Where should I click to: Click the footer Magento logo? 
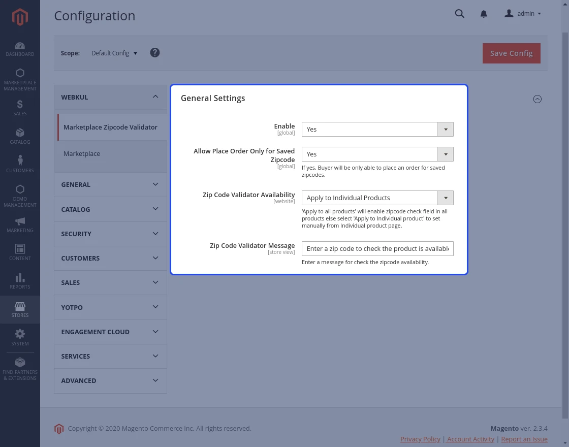click(x=59, y=429)
